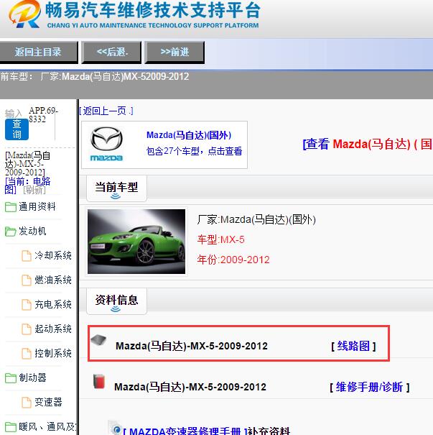The height and width of the screenshot is (435, 433).
Task: Go back with the <<后退 button
Action: click(x=111, y=52)
